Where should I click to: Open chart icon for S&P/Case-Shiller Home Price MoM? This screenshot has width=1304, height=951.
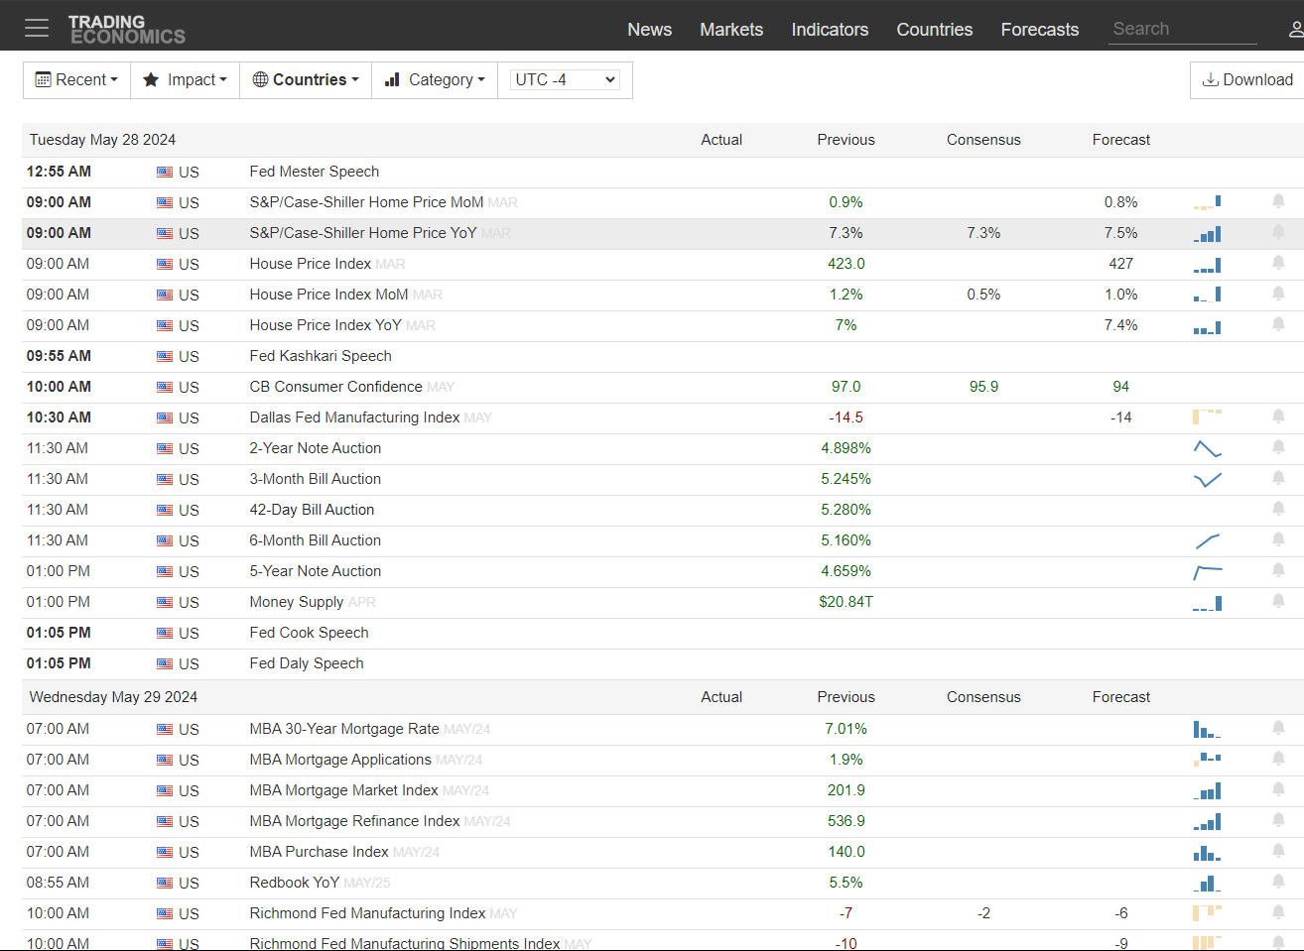tap(1207, 202)
